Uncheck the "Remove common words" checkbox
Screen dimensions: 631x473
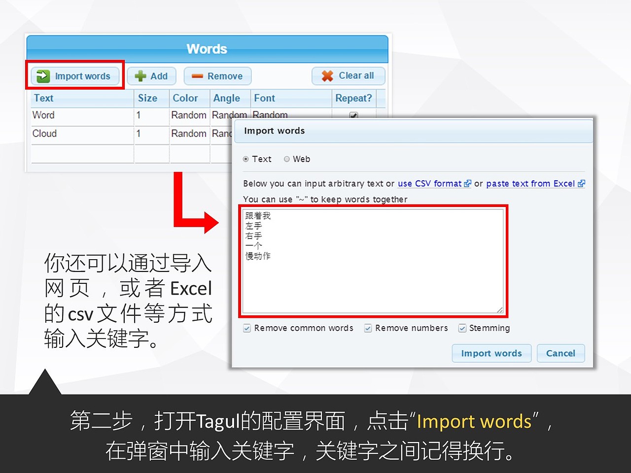[246, 328]
